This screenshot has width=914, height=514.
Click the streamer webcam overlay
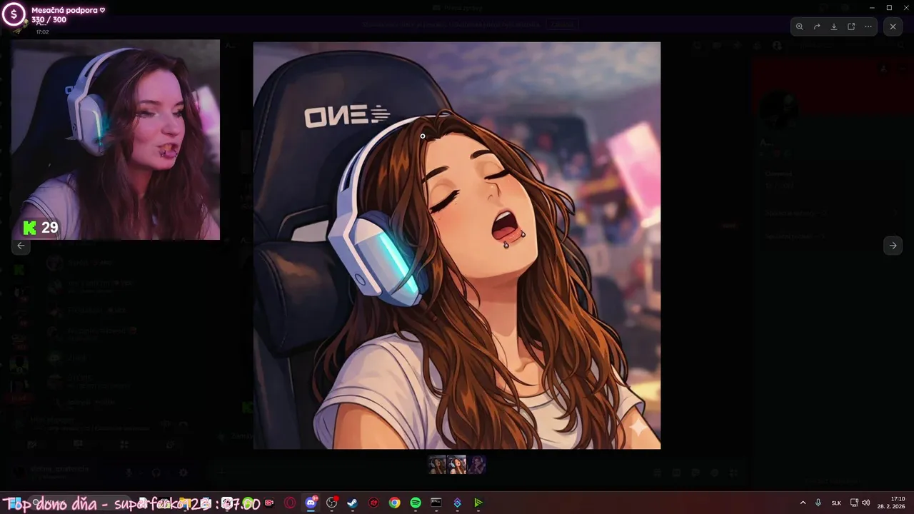tap(116, 139)
